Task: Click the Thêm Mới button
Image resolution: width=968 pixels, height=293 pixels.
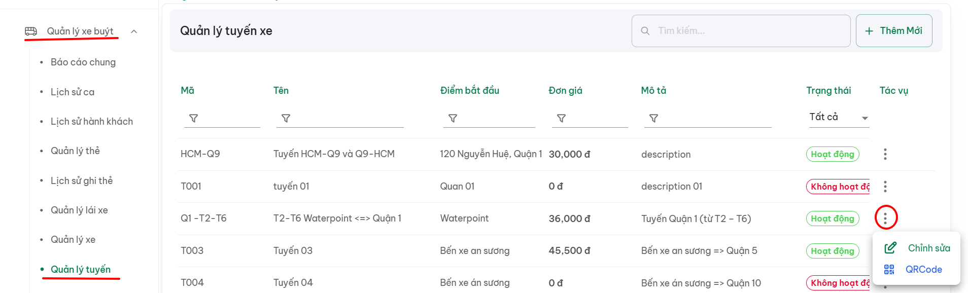Action: (894, 31)
